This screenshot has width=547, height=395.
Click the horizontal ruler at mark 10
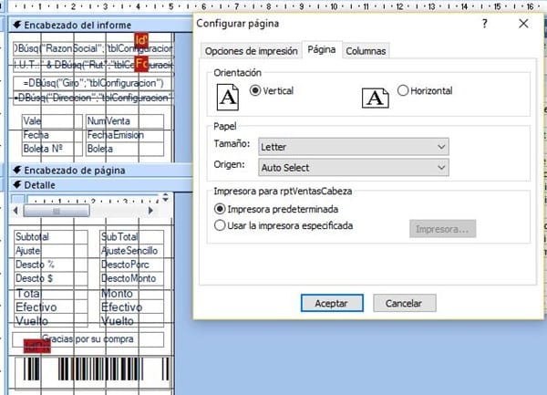pos(334,6)
